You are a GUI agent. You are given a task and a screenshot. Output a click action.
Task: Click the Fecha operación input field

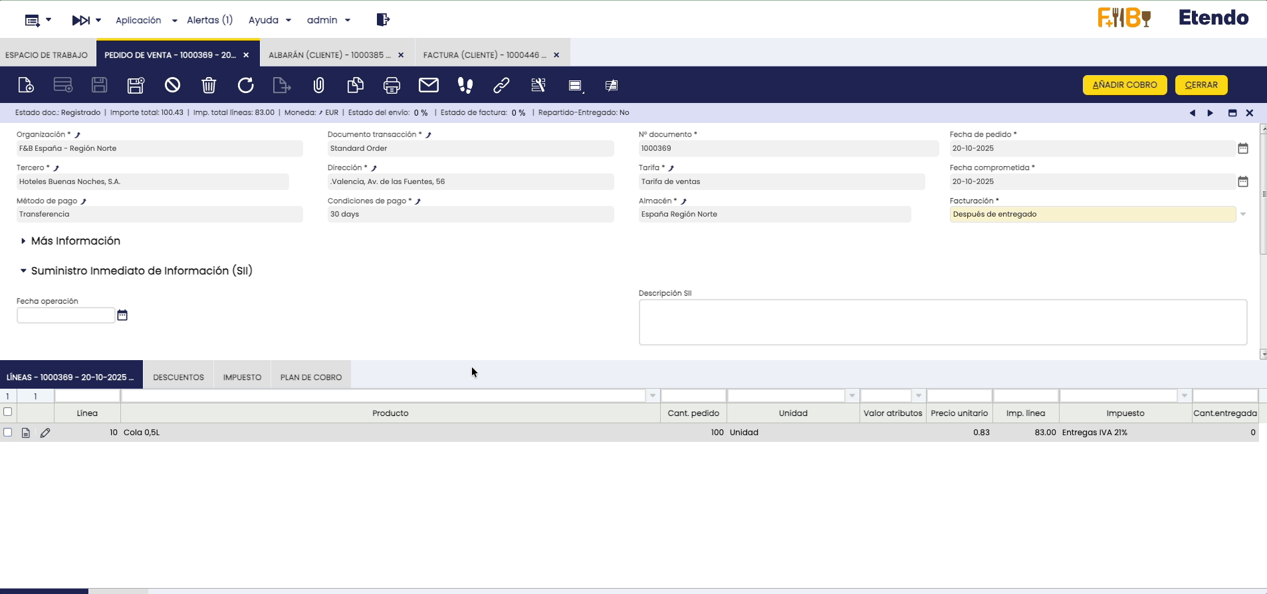click(66, 316)
